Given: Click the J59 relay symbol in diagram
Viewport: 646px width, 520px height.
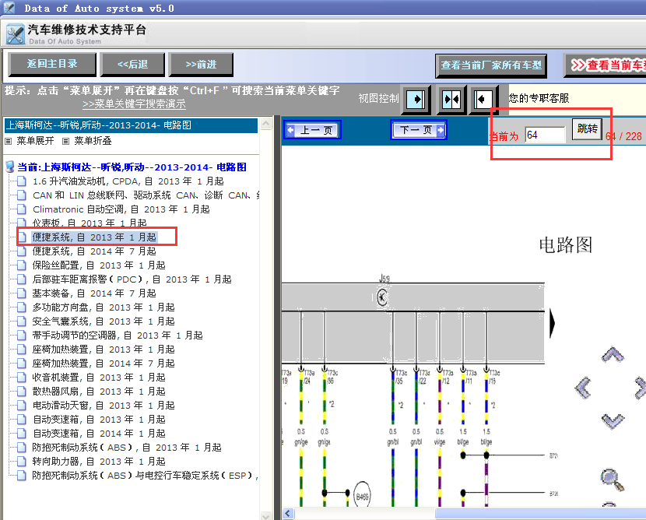Looking at the screenshot, I should [382, 297].
